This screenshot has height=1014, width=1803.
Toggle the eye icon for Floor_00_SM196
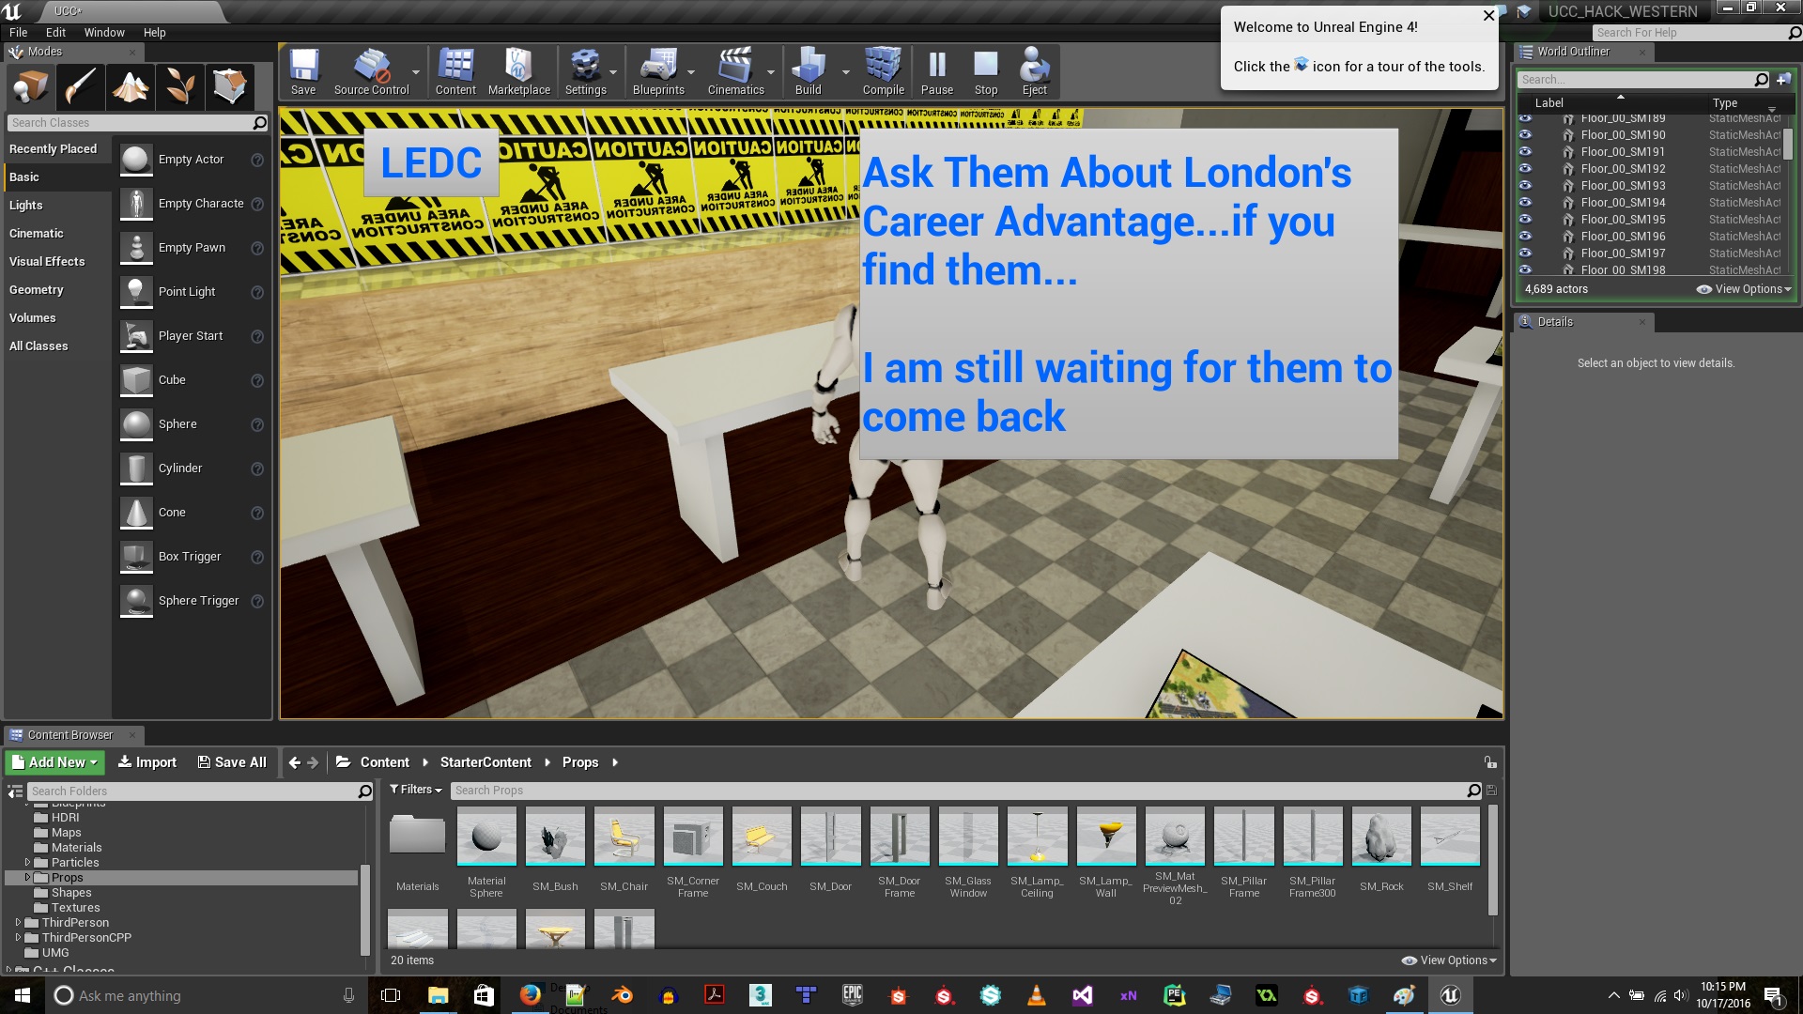[x=1525, y=237]
